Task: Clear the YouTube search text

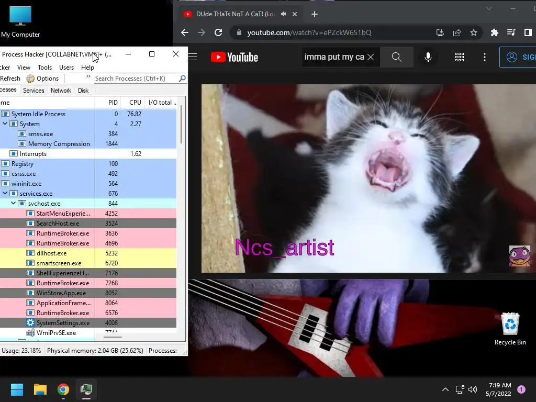Action: click(371, 57)
